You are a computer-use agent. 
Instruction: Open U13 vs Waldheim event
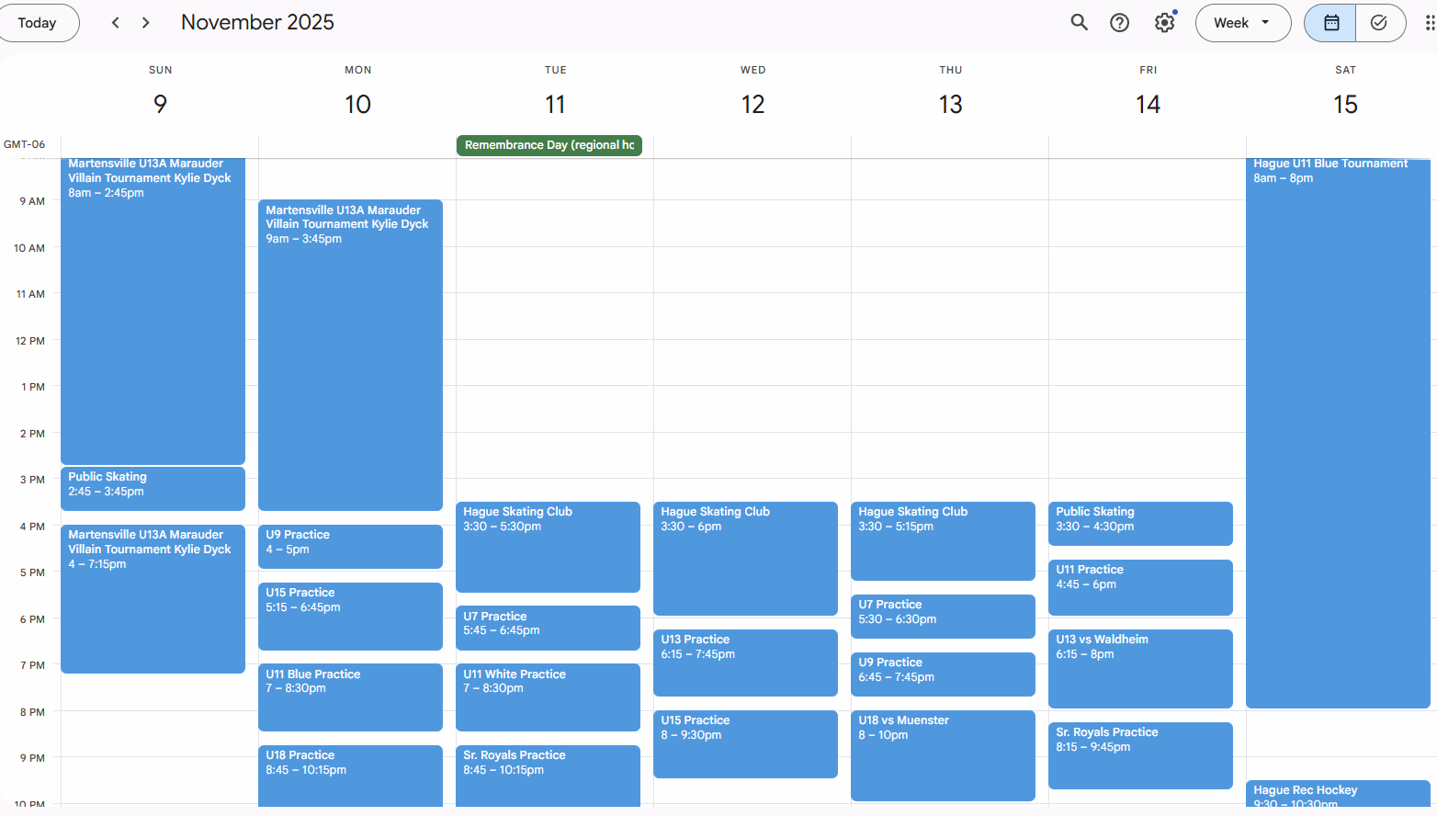pos(1139,668)
